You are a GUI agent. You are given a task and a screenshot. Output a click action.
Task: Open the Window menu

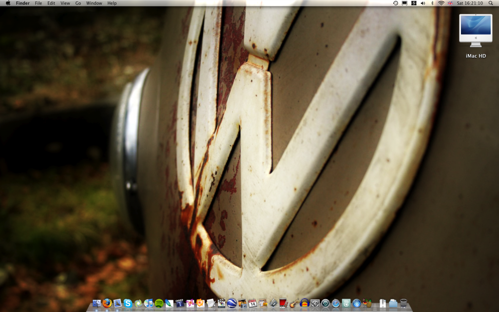94,3
